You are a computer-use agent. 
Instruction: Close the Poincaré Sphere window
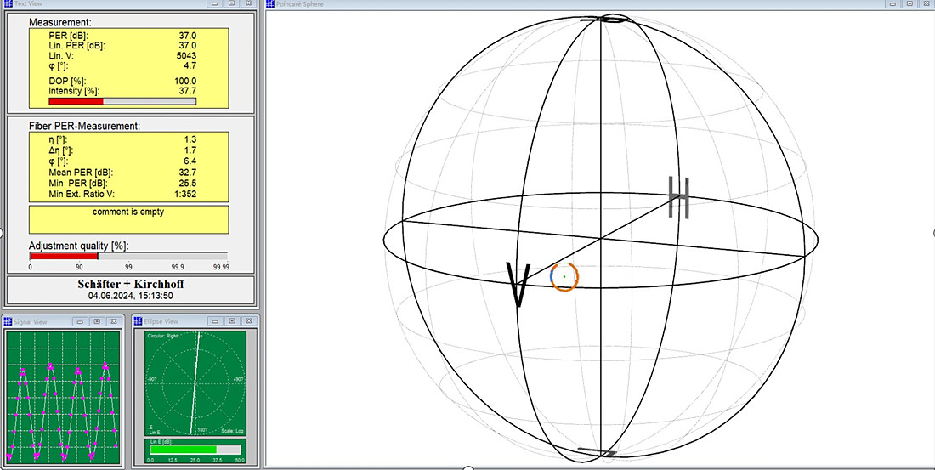coord(926,3)
